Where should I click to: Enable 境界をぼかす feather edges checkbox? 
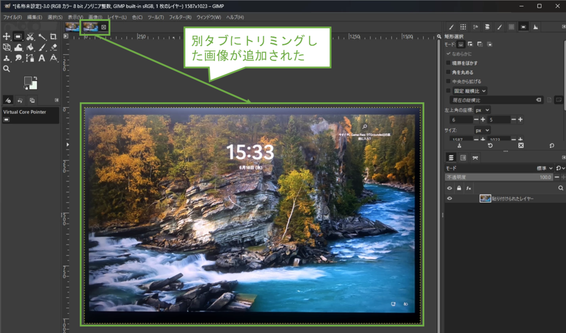coord(448,63)
